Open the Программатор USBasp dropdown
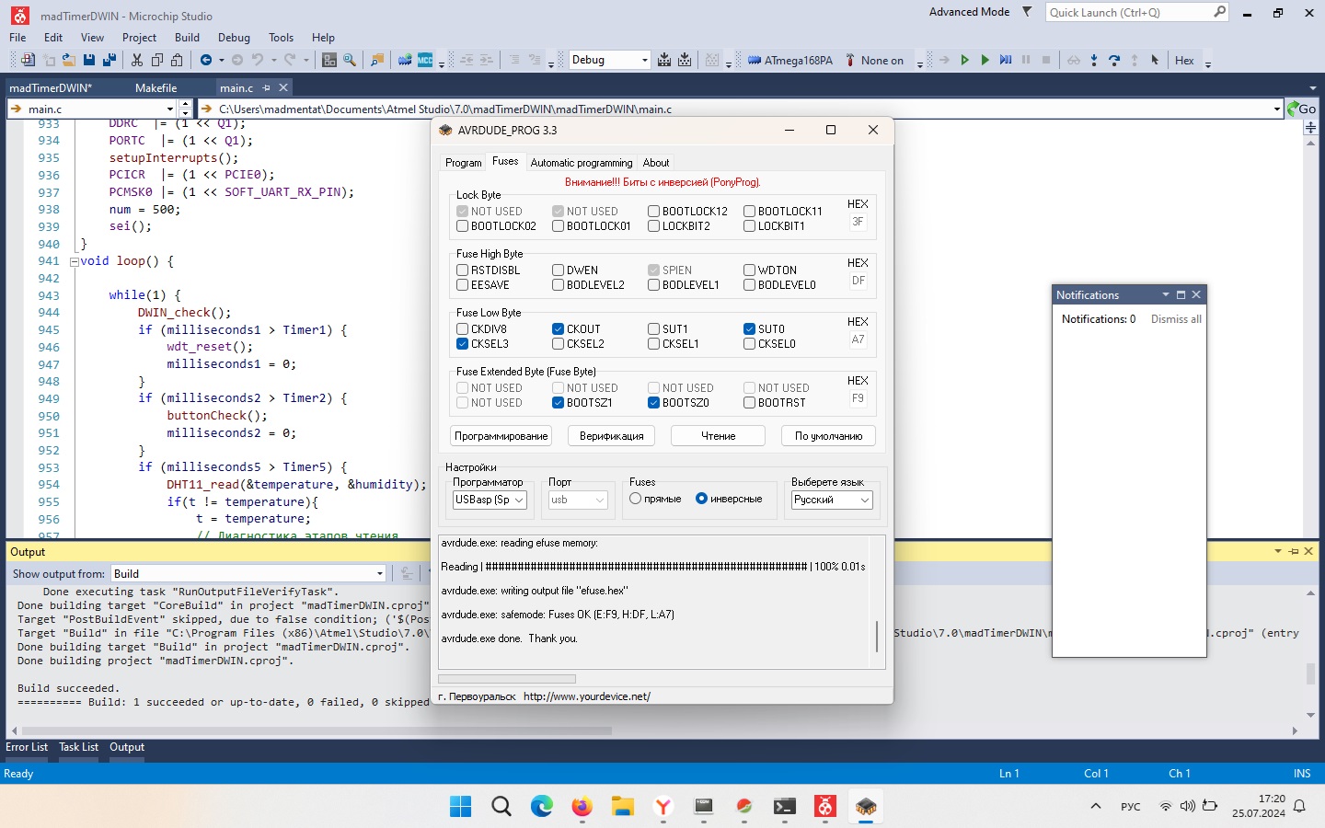Image resolution: width=1325 pixels, height=828 pixels. (490, 500)
